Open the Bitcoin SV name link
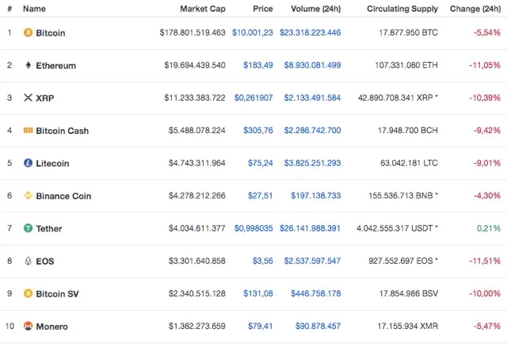507x344 pixels. (x=57, y=294)
